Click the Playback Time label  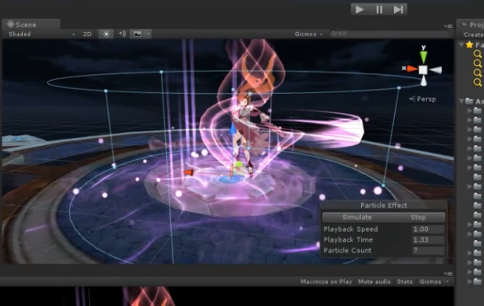[348, 239]
